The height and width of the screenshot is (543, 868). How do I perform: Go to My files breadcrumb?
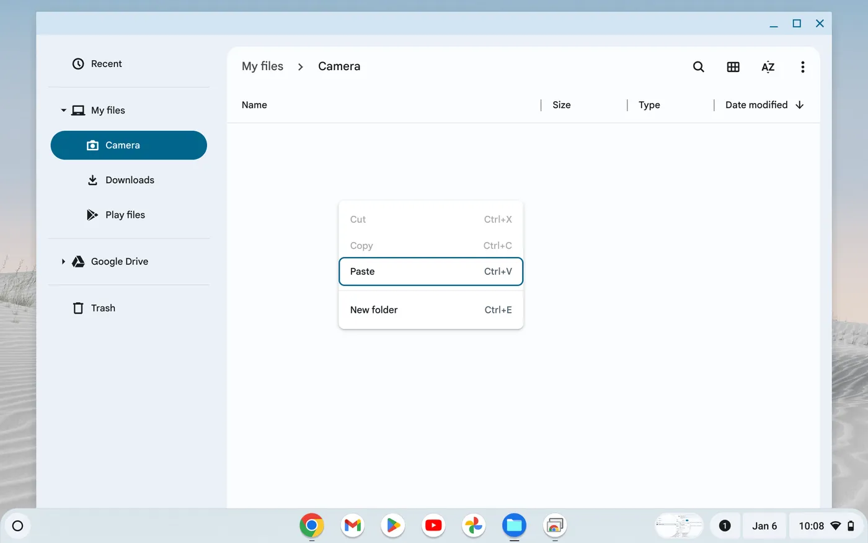[262, 66]
